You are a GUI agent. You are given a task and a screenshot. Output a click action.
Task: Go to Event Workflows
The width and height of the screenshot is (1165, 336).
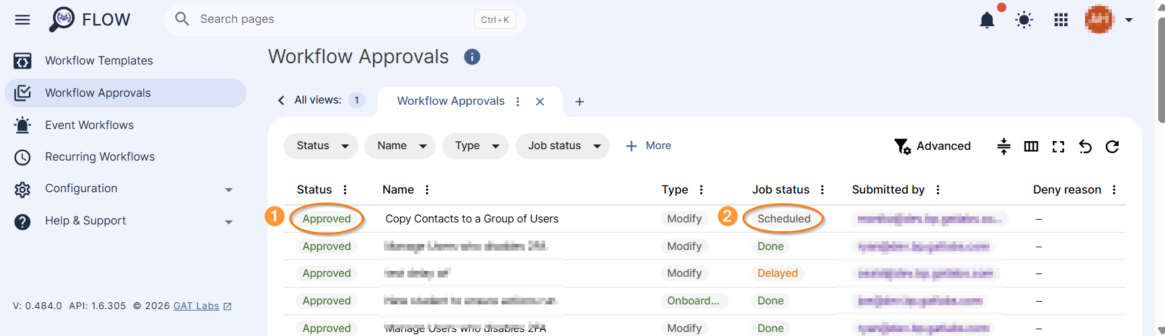click(126, 125)
